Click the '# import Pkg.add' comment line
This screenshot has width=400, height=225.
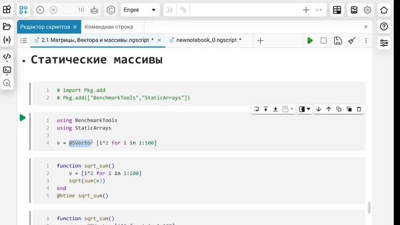pyautogui.click(x=81, y=90)
